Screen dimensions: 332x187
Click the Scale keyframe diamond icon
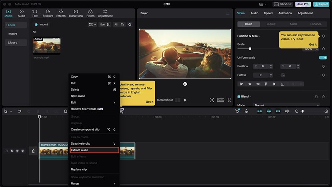pos(323,49)
